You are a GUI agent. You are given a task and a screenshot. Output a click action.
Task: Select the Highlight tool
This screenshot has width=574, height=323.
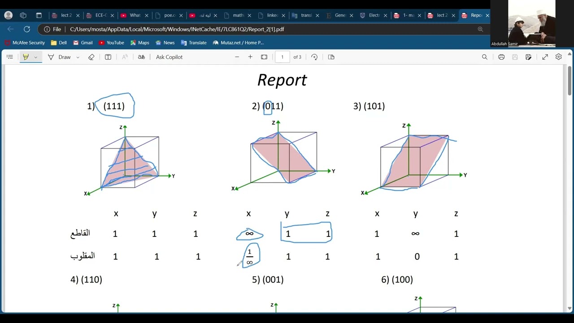tap(26, 57)
